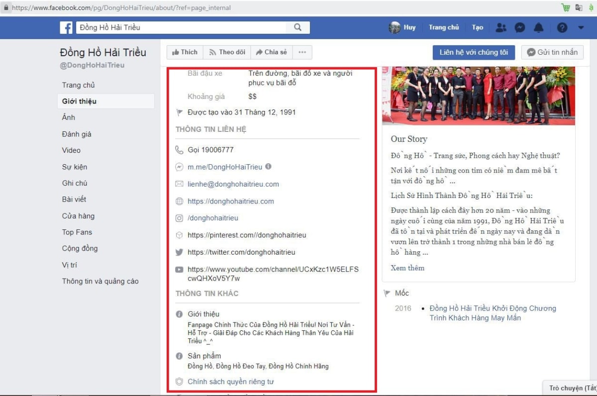Viewport: 597px width, 396px height.
Task: Click the Thích like button
Action: point(185,52)
